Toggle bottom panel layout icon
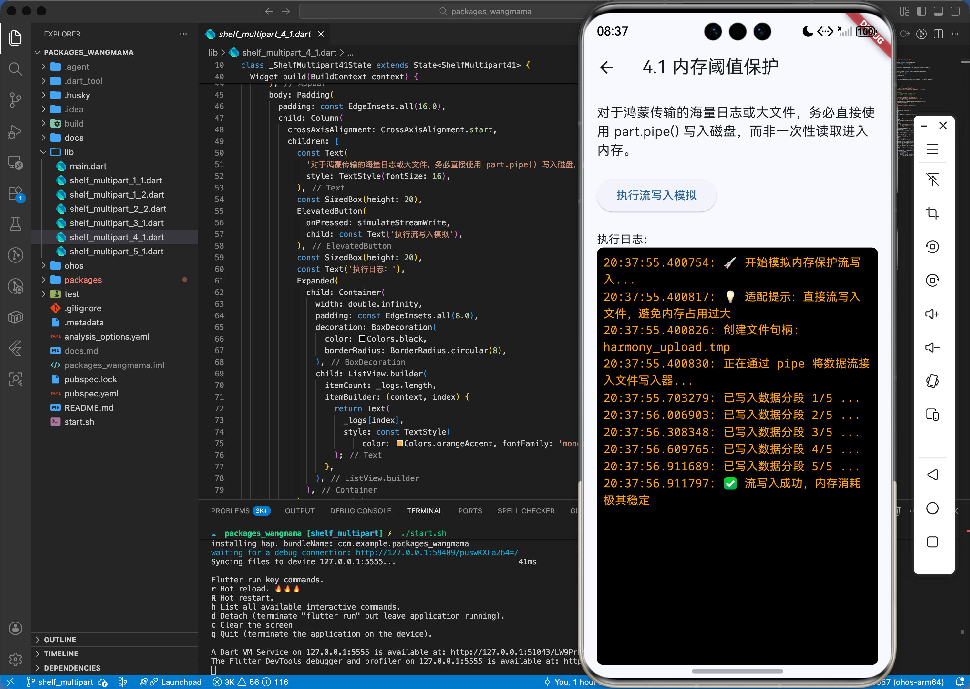 point(938,11)
